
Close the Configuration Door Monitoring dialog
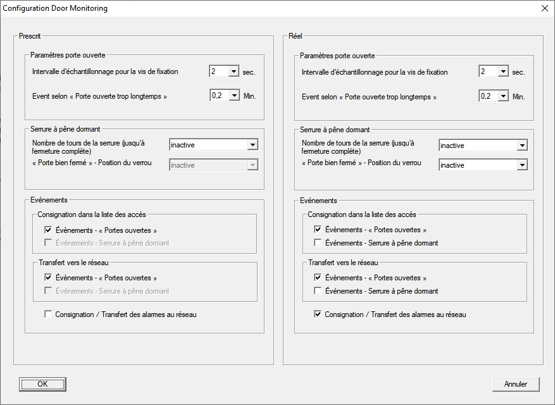(544, 8)
